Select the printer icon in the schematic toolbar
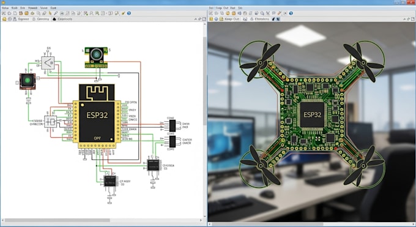Viewport: 416px width, 227px height. (62, 13)
